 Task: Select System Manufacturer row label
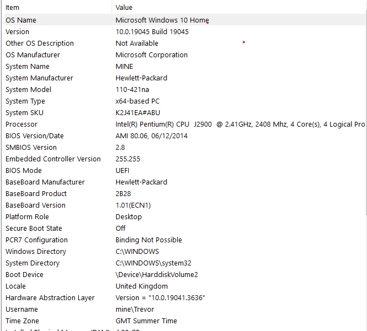[39, 78]
